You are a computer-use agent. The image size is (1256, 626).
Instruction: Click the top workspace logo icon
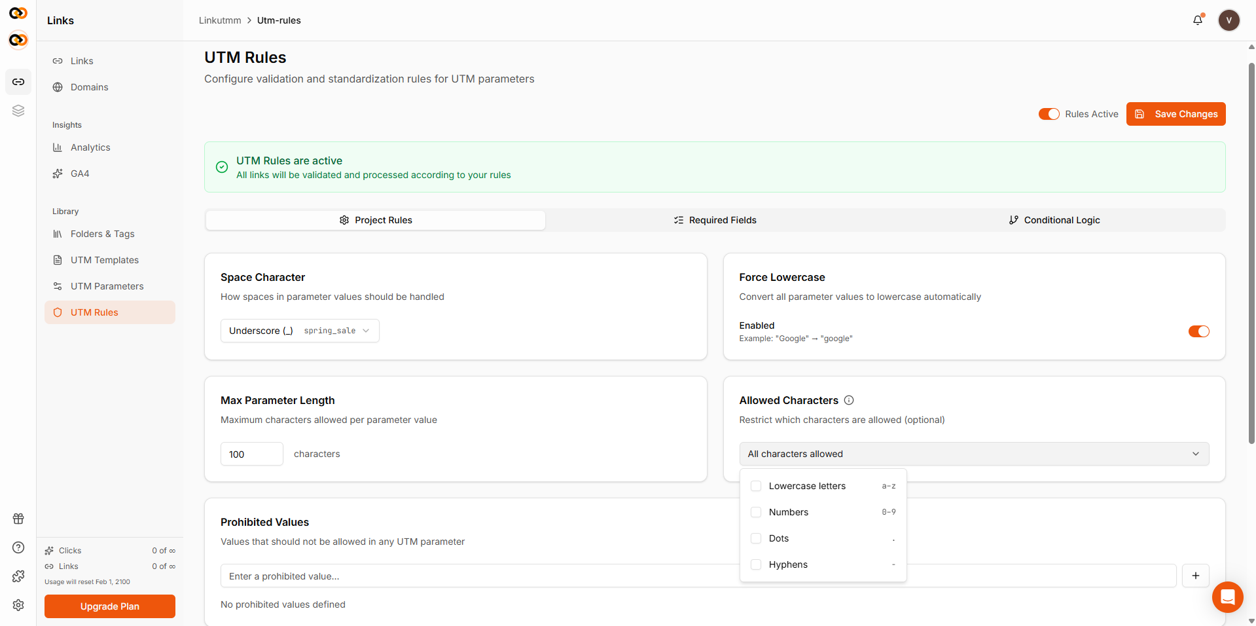click(18, 12)
